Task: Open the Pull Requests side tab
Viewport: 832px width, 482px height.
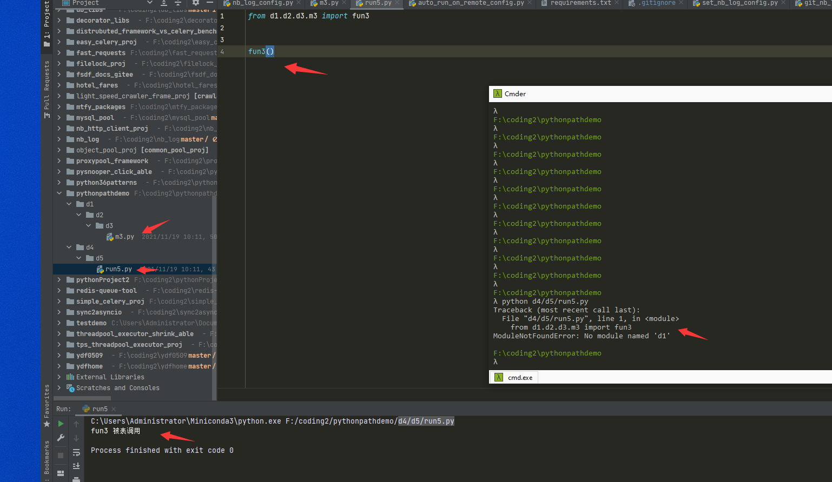Action: coord(47,89)
